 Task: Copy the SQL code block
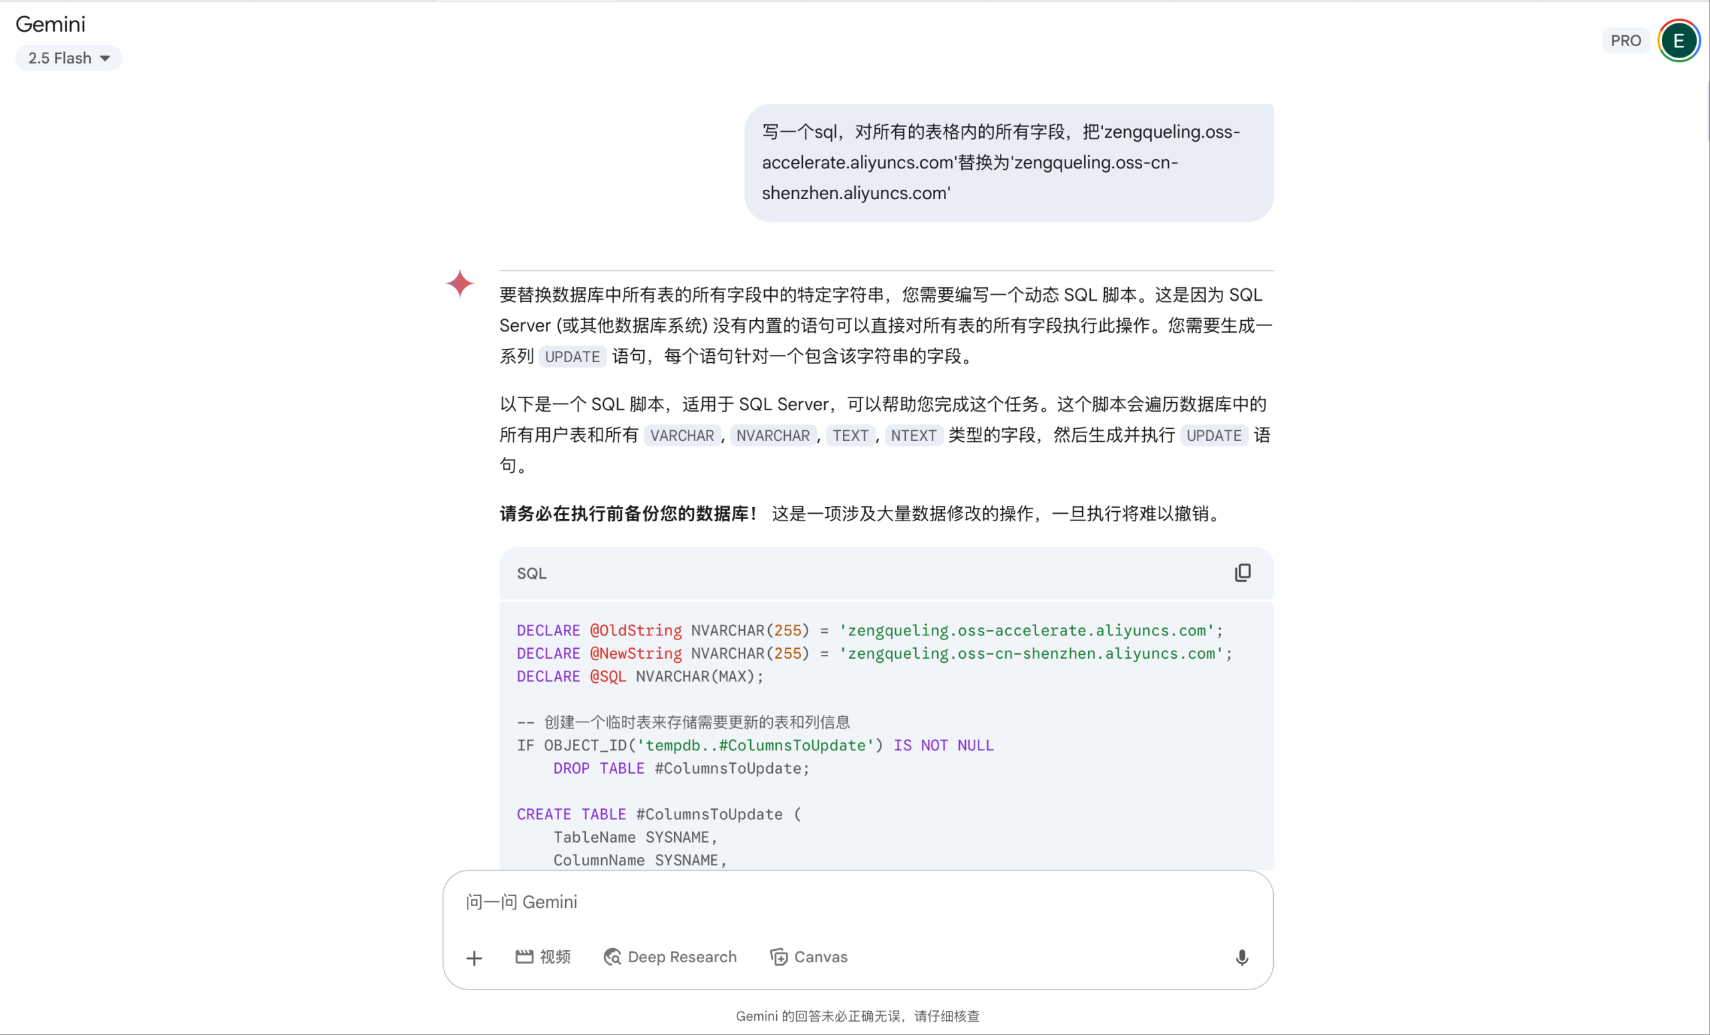click(x=1242, y=573)
